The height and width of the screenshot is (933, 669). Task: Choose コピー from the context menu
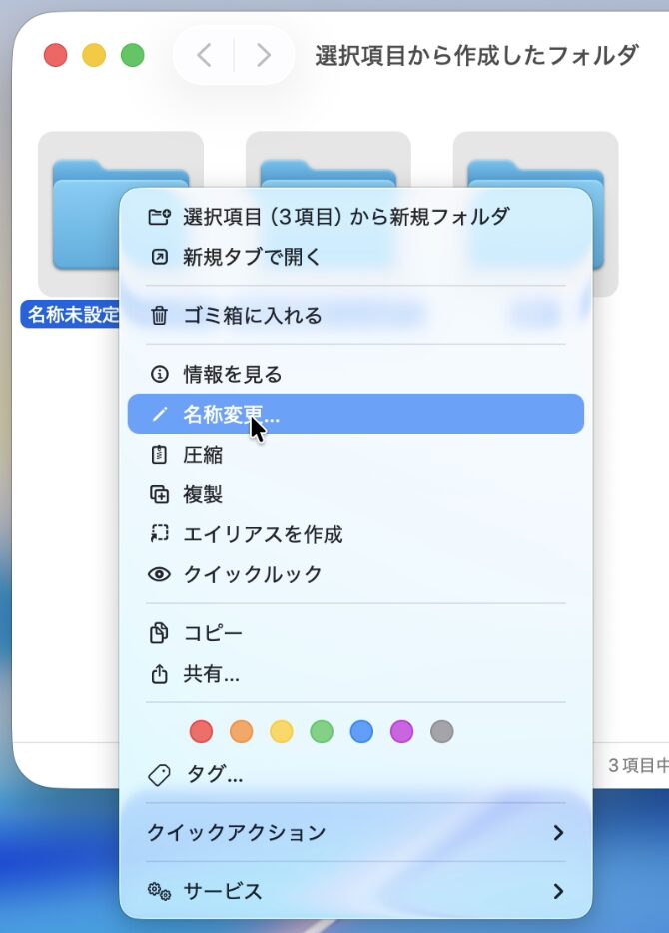point(213,633)
